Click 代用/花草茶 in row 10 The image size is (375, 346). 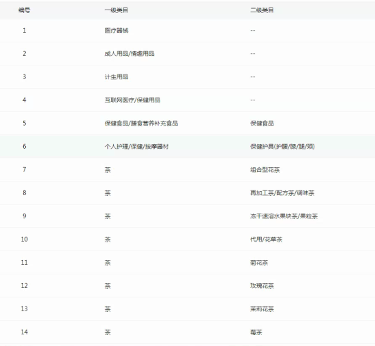click(266, 240)
